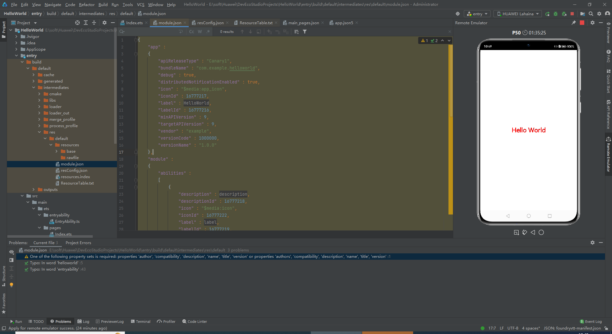Open the entry run configuration dropdown
The height and width of the screenshot is (334, 612).
(x=477, y=14)
